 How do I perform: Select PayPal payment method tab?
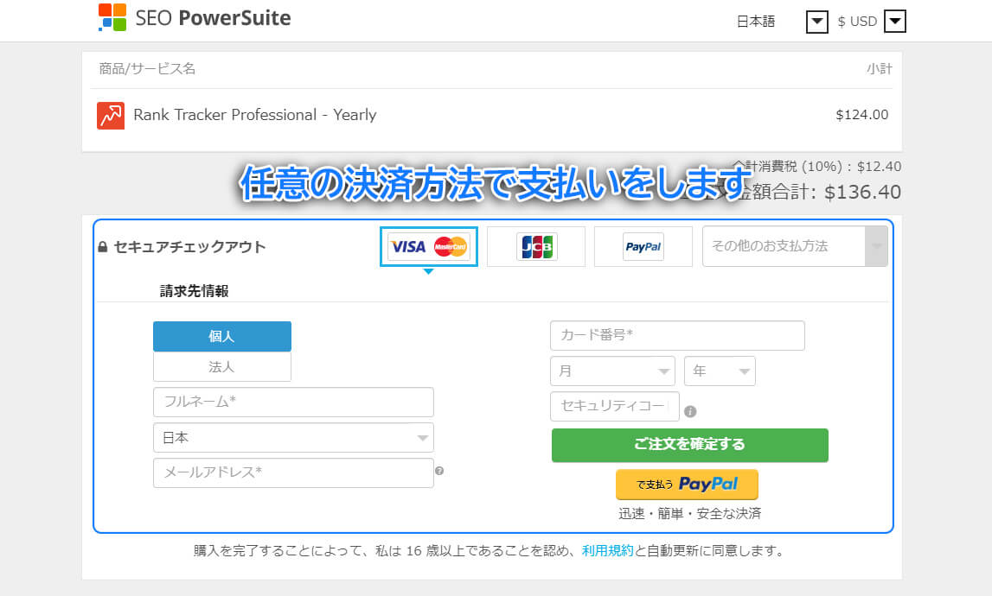pyautogui.click(x=643, y=246)
